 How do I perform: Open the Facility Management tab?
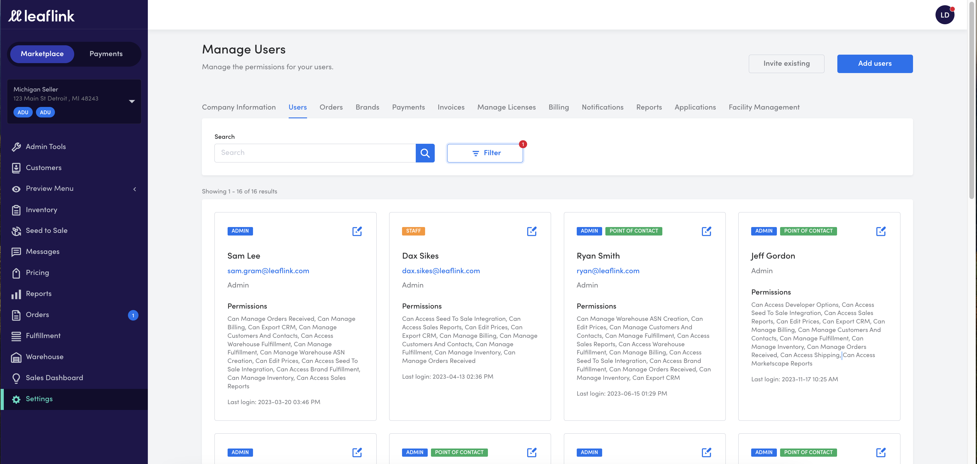point(764,107)
